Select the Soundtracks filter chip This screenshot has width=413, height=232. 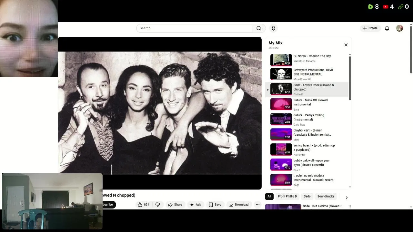[326, 196]
